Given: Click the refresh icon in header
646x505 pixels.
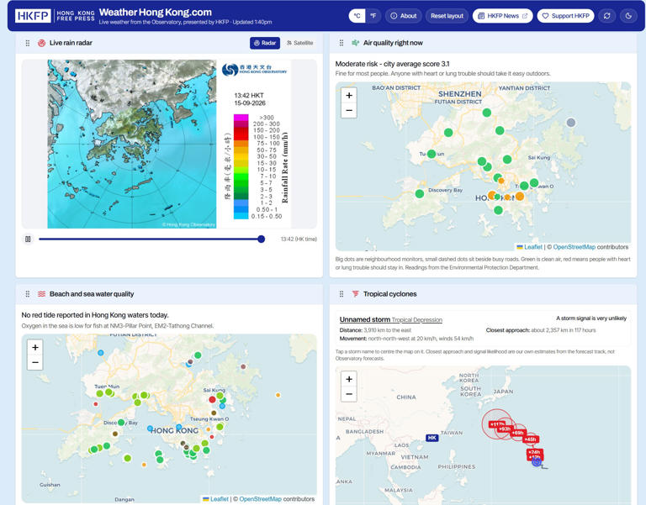Looking at the screenshot, I should pyautogui.click(x=606, y=16).
